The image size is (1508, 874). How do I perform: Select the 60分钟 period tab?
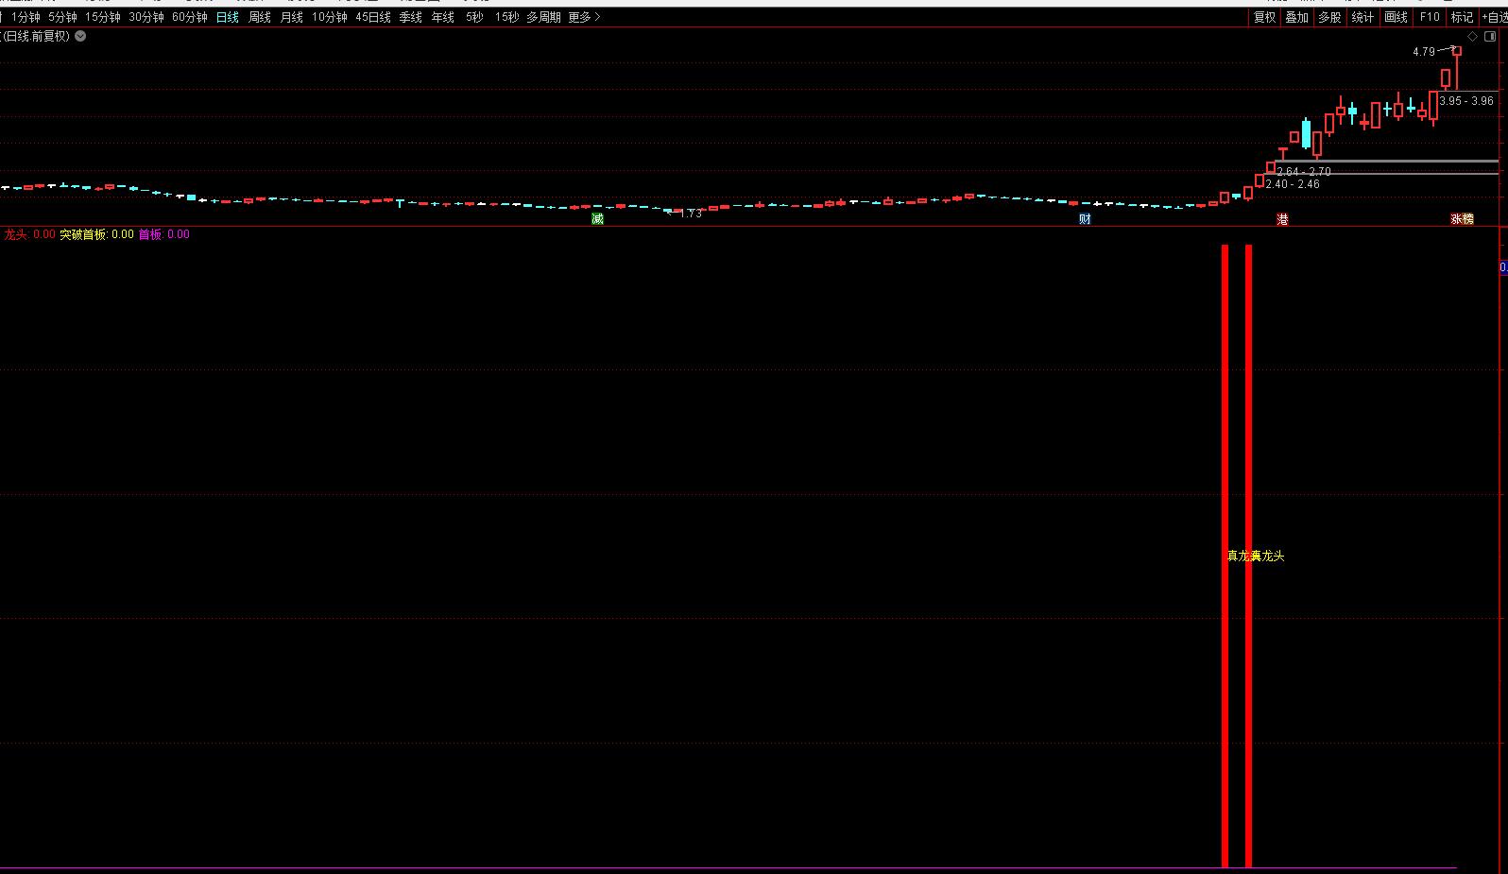189,17
